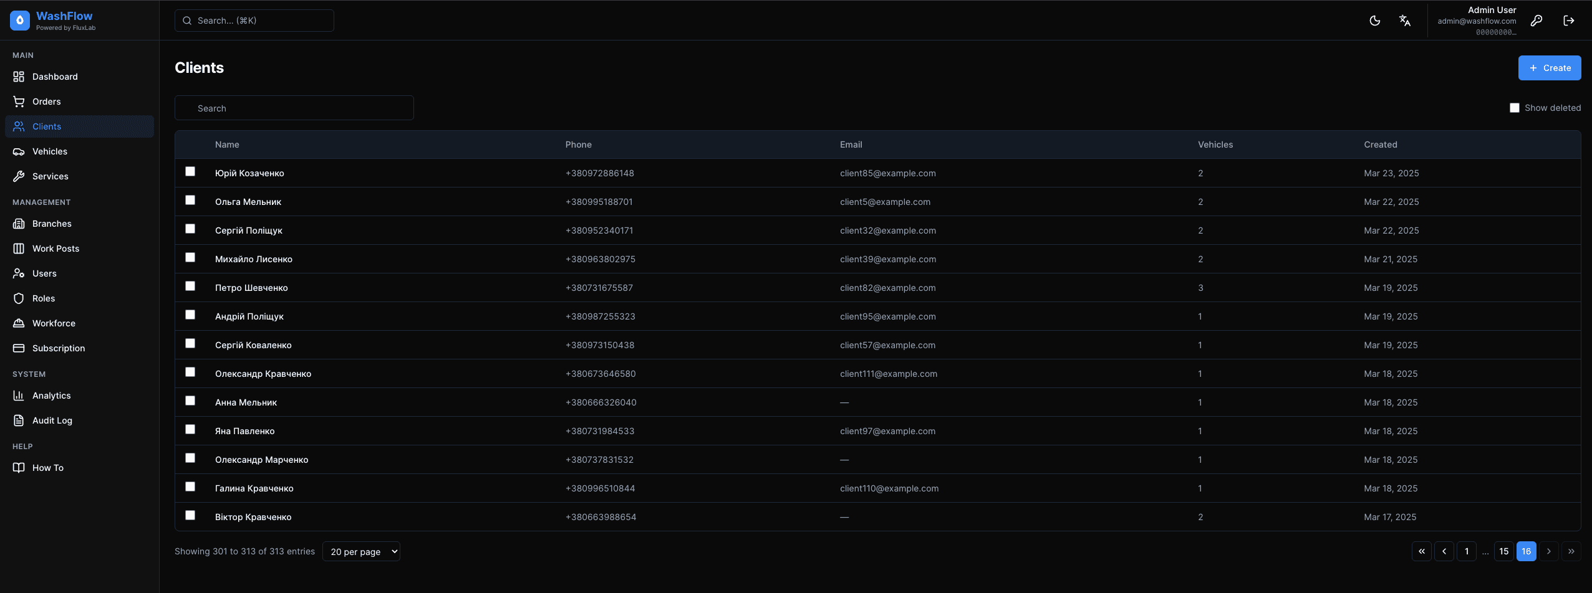1592x593 pixels.
Task: Open the language translation switcher
Action: (x=1404, y=21)
